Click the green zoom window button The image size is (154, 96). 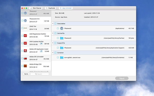[26, 8]
